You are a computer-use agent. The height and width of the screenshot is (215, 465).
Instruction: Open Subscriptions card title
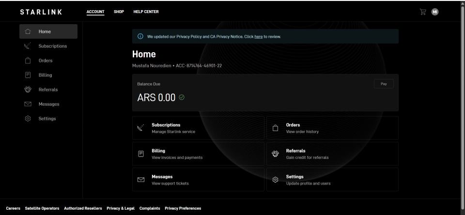point(166,125)
